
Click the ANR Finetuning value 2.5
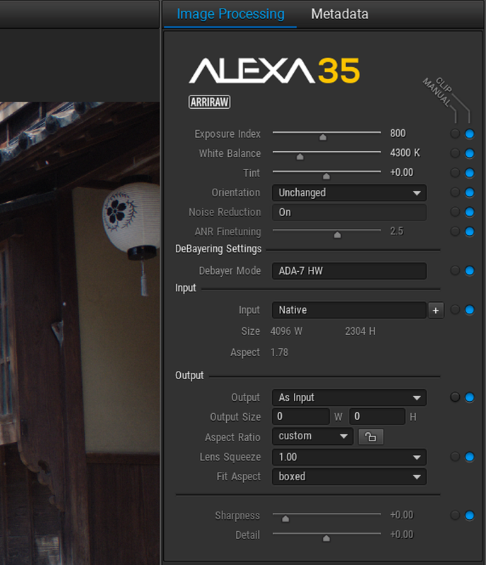coord(396,231)
